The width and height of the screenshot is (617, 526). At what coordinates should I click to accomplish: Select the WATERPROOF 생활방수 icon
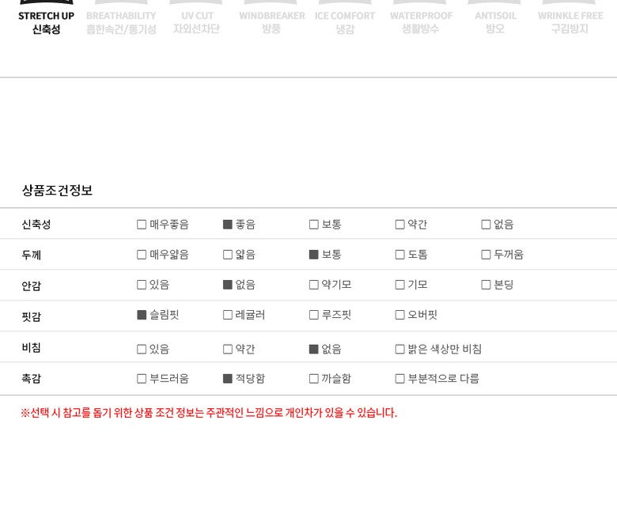421,21
